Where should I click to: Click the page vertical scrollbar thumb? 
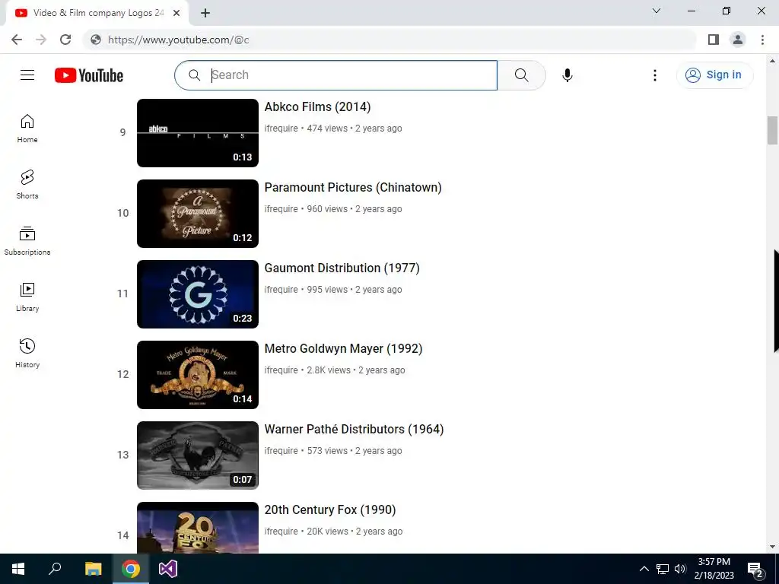point(772,130)
